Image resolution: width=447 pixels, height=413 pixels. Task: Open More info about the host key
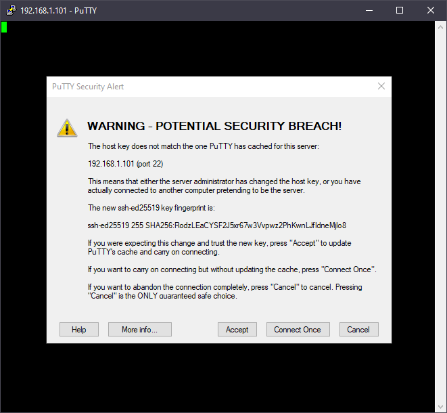point(140,329)
